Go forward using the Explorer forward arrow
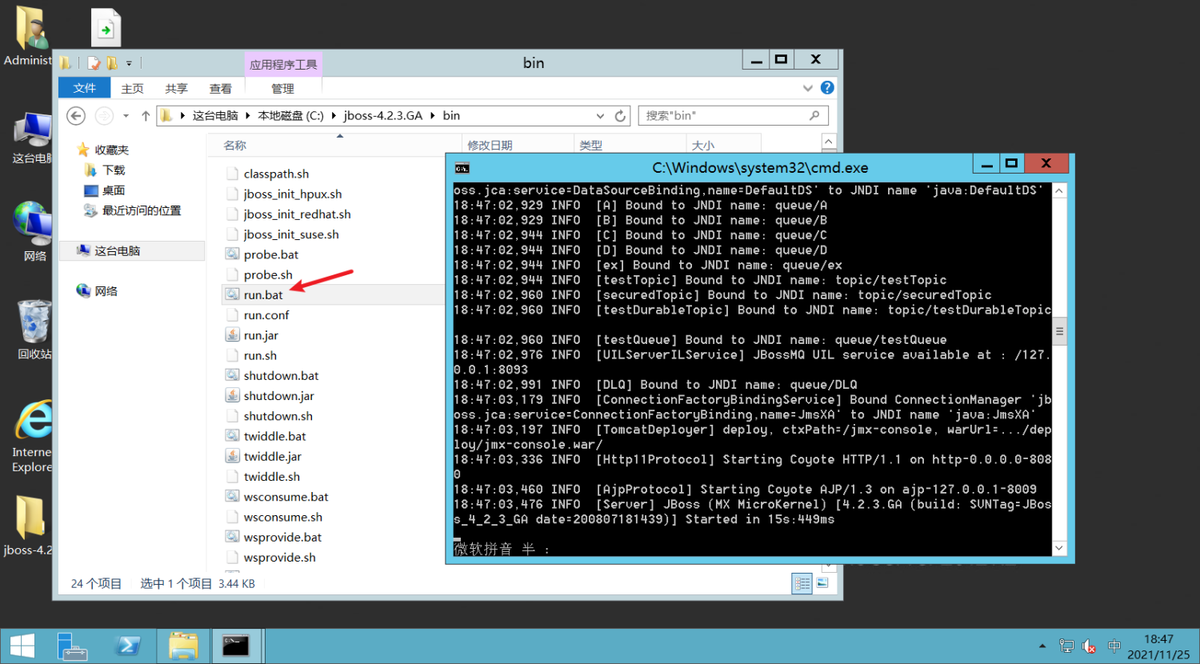 point(104,116)
